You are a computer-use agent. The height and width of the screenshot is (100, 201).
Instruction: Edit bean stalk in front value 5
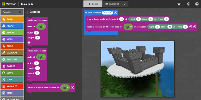(166, 19)
